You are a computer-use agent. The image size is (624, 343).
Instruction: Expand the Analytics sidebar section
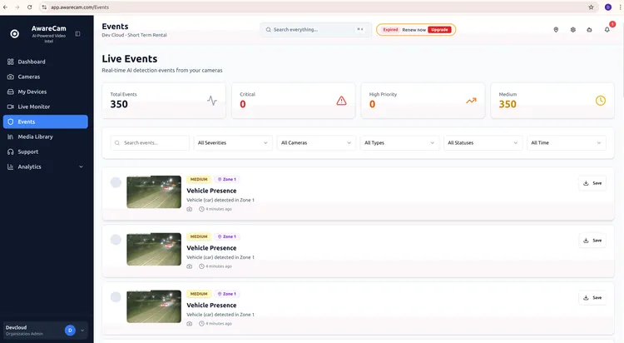46,167
